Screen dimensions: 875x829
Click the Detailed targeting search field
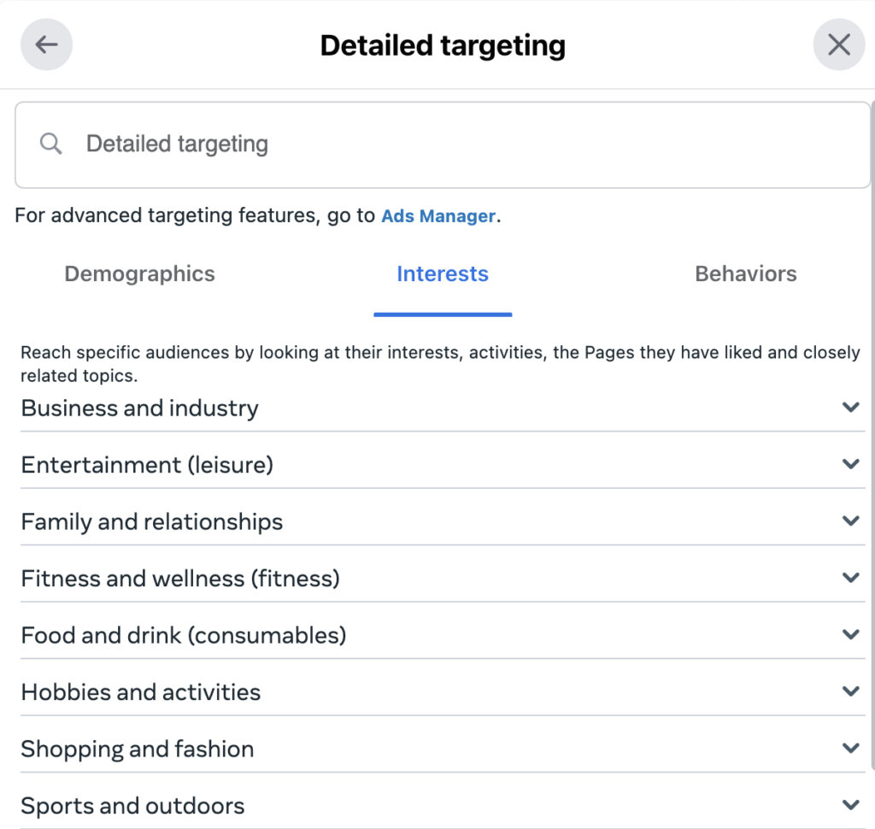pyautogui.click(x=342, y=144)
